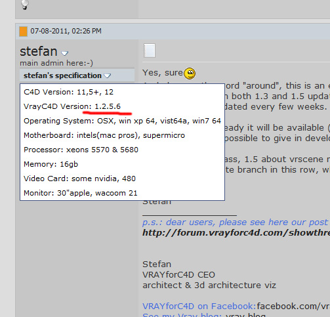Click the "VRAYforC4D CEO" signature line

click(178, 275)
